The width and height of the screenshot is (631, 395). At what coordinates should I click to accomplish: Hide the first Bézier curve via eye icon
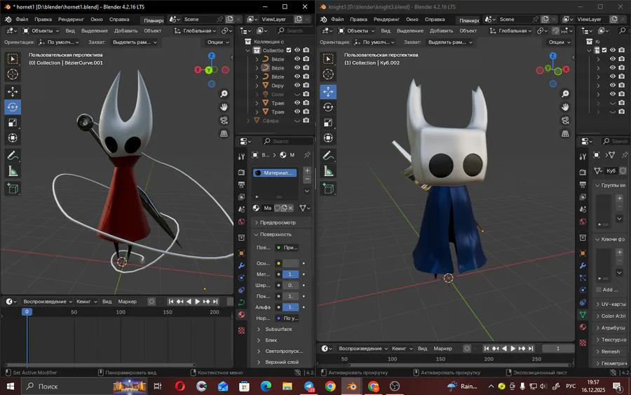[x=297, y=60]
